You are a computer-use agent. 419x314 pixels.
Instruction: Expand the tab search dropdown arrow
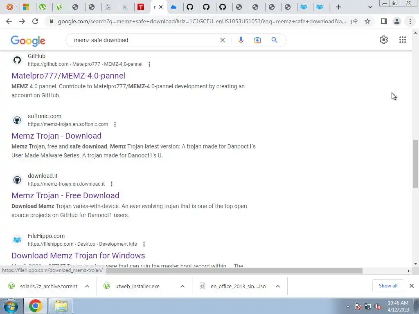[370, 7]
